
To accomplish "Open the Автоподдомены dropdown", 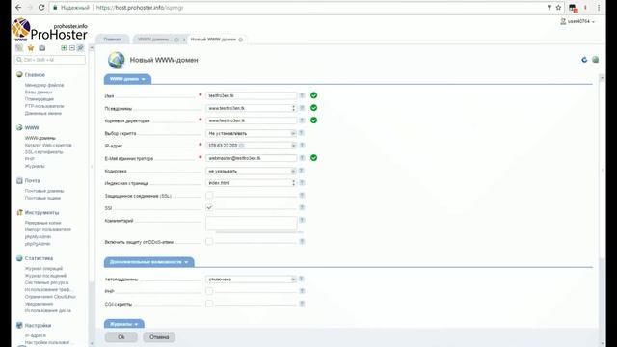I will [251, 280].
